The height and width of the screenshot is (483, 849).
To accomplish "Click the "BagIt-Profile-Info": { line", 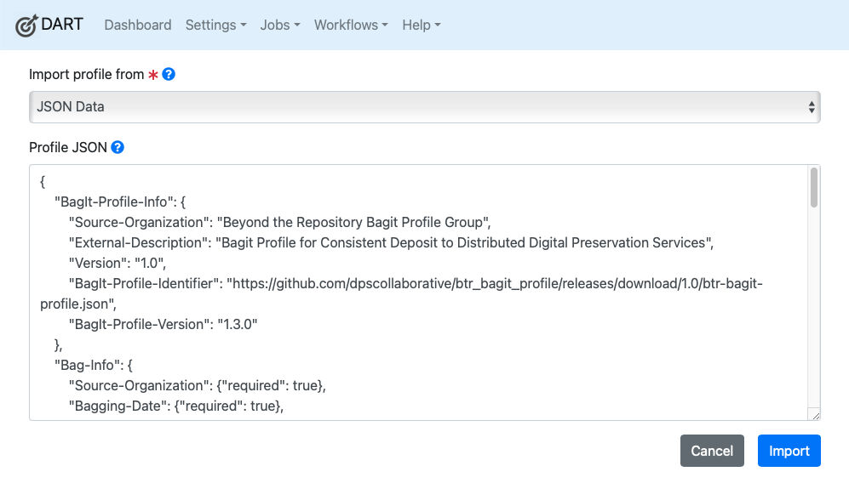I will 120,202.
